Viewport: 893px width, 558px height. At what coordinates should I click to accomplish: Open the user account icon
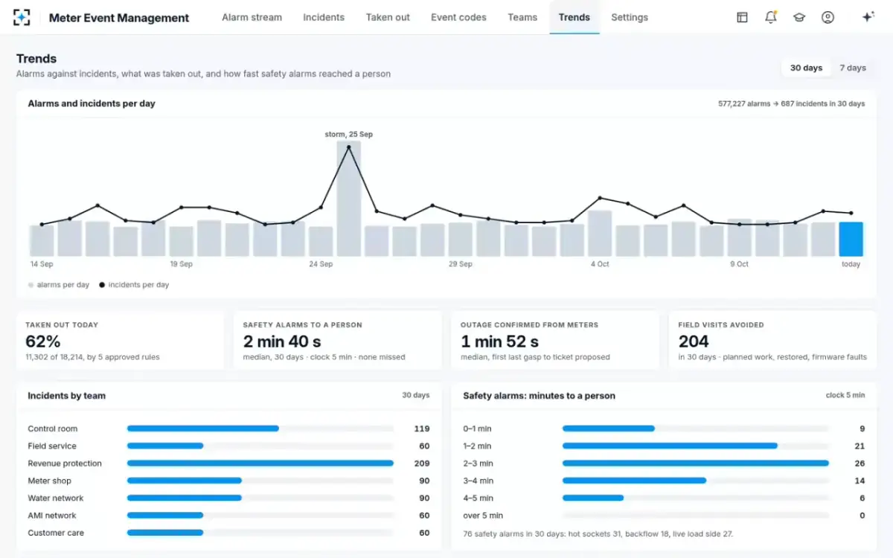point(828,17)
